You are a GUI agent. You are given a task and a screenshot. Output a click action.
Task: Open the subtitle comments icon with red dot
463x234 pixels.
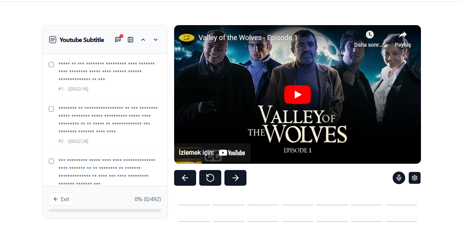click(118, 40)
